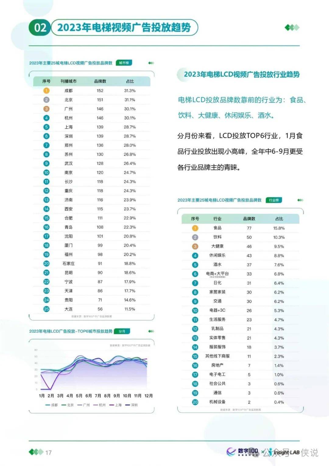The image size is (329, 466).
Task: Click the rank 1 orange badge for 成都
Action: (x=46, y=91)
